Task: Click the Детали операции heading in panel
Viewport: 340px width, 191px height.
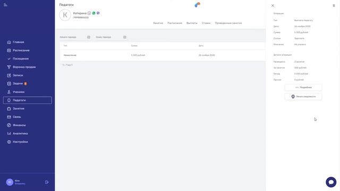Action: click(x=282, y=55)
